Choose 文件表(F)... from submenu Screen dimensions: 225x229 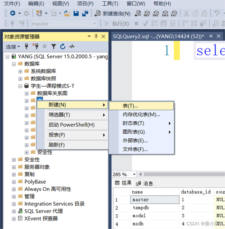(x=141, y=150)
